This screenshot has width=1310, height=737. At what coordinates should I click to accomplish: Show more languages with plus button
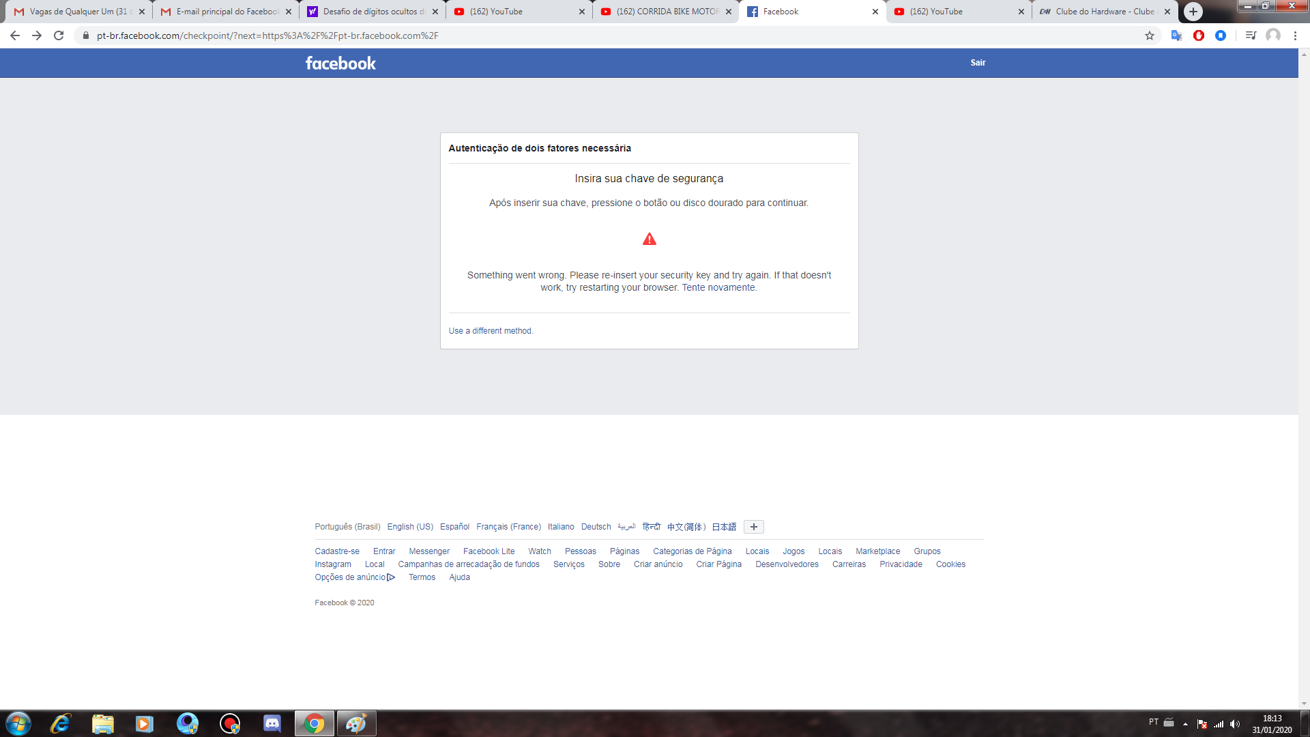[x=754, y=527]
